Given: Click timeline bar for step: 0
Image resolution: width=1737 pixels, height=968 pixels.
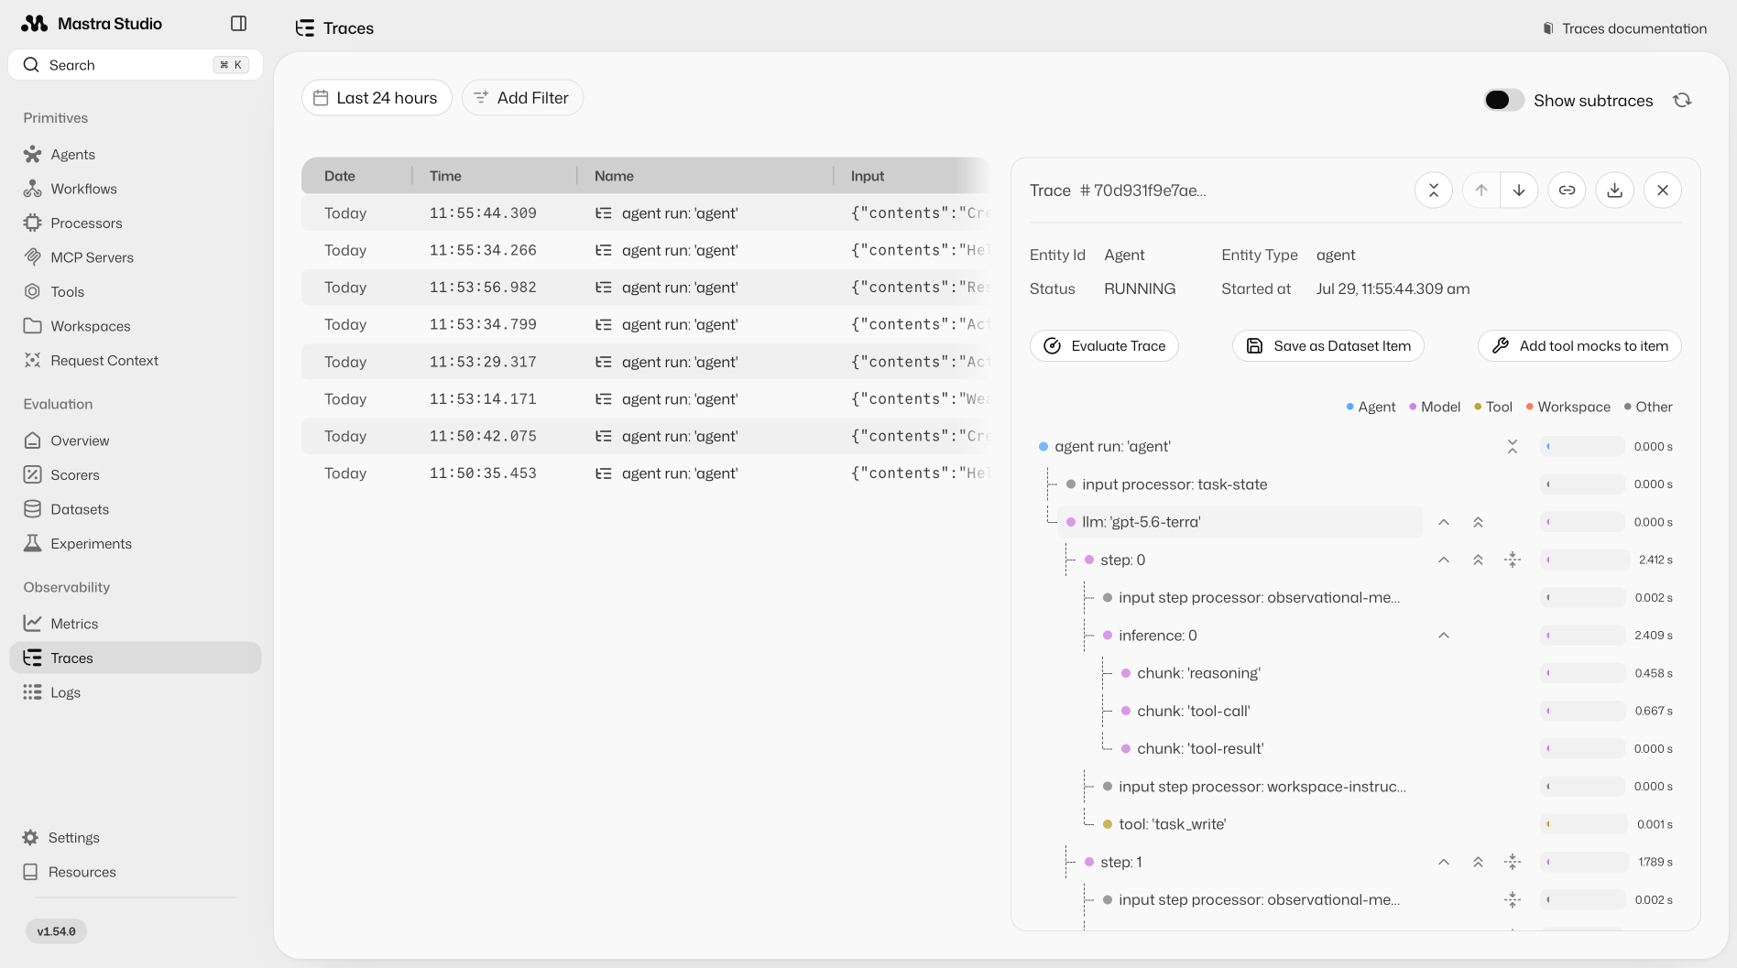Looking at the screenshot, I should [x=1584, y=560].
